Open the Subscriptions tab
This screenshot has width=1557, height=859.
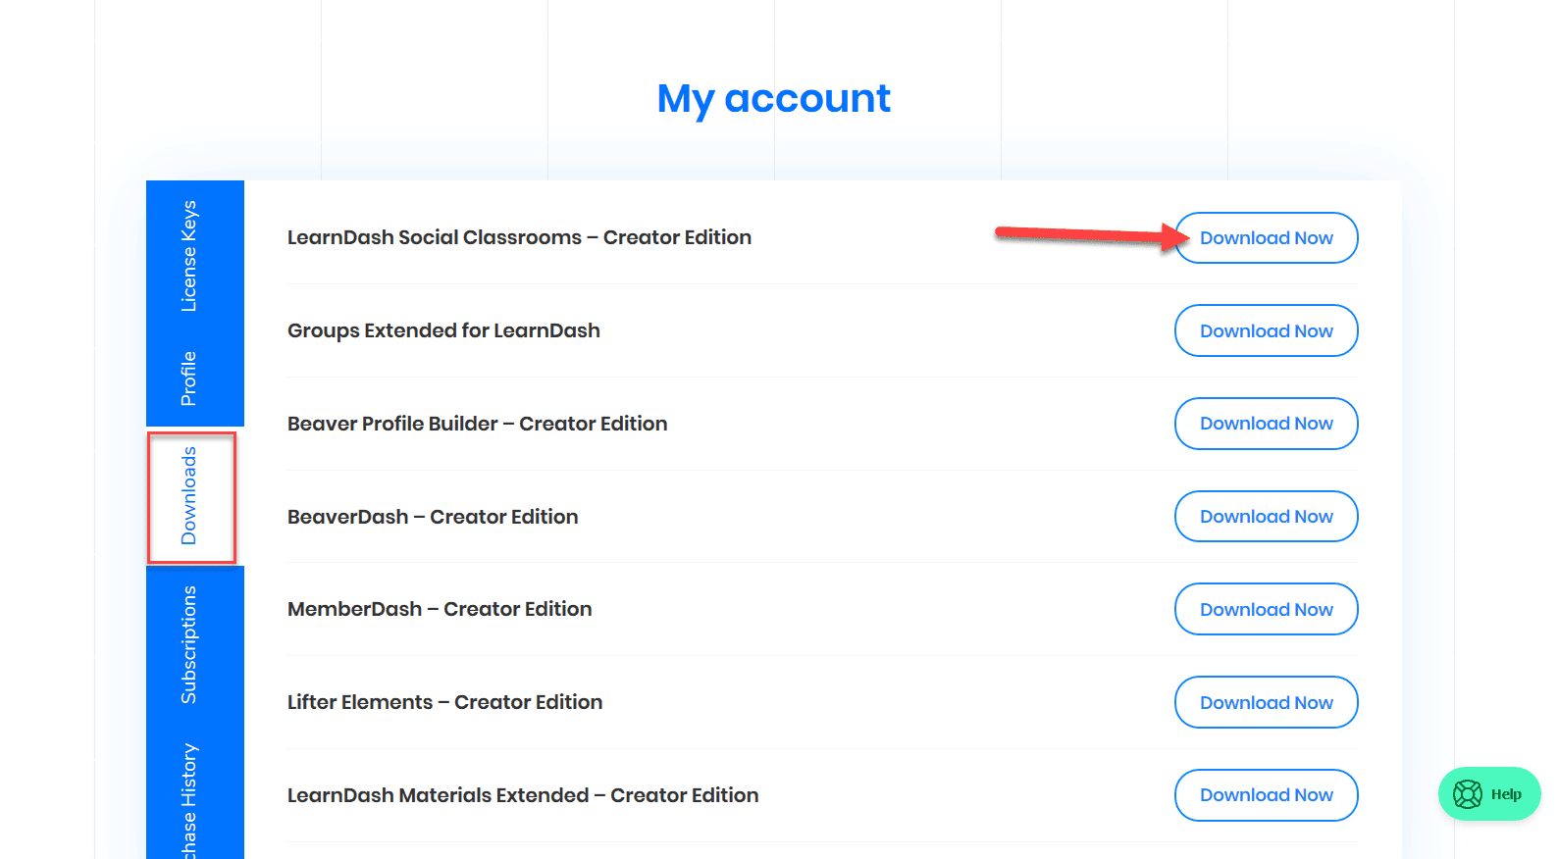(189, 644)
